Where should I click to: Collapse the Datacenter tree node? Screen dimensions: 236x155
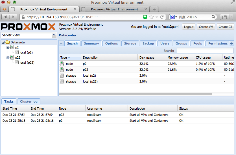pos(3,43)
